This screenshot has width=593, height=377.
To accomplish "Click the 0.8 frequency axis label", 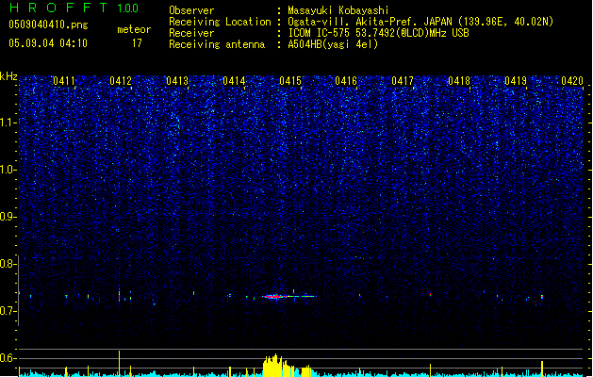I will 8,264.
